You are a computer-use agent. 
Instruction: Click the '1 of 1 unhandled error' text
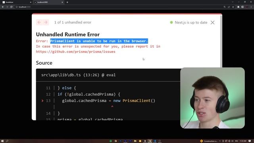tap(73, 22)
